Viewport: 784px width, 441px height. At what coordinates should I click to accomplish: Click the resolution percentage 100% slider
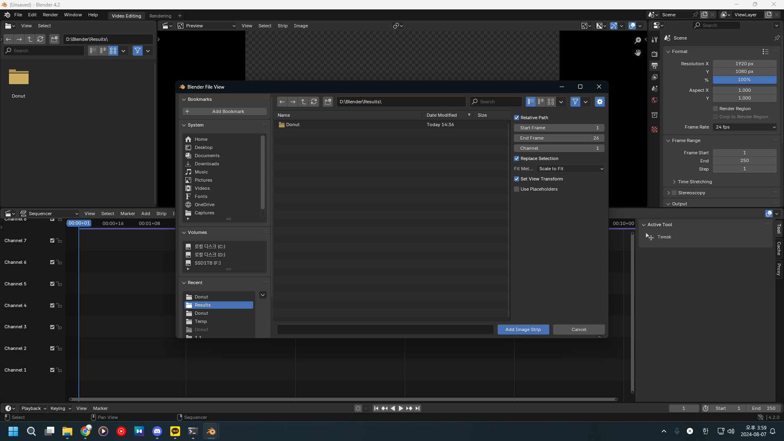pos(744,80)
